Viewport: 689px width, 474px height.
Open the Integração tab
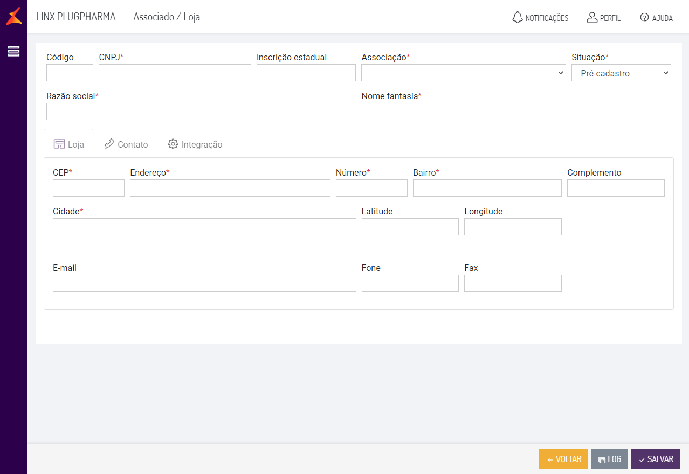[x=195, y=144]
